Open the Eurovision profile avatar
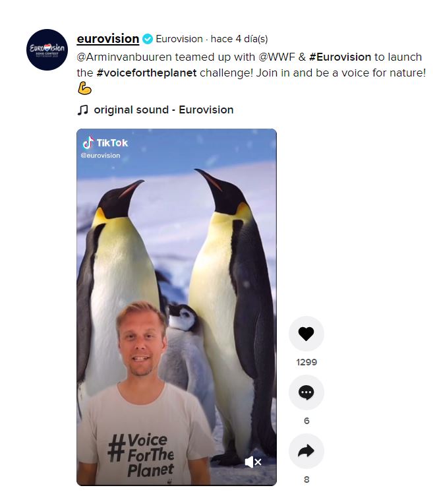 (47, 49)
